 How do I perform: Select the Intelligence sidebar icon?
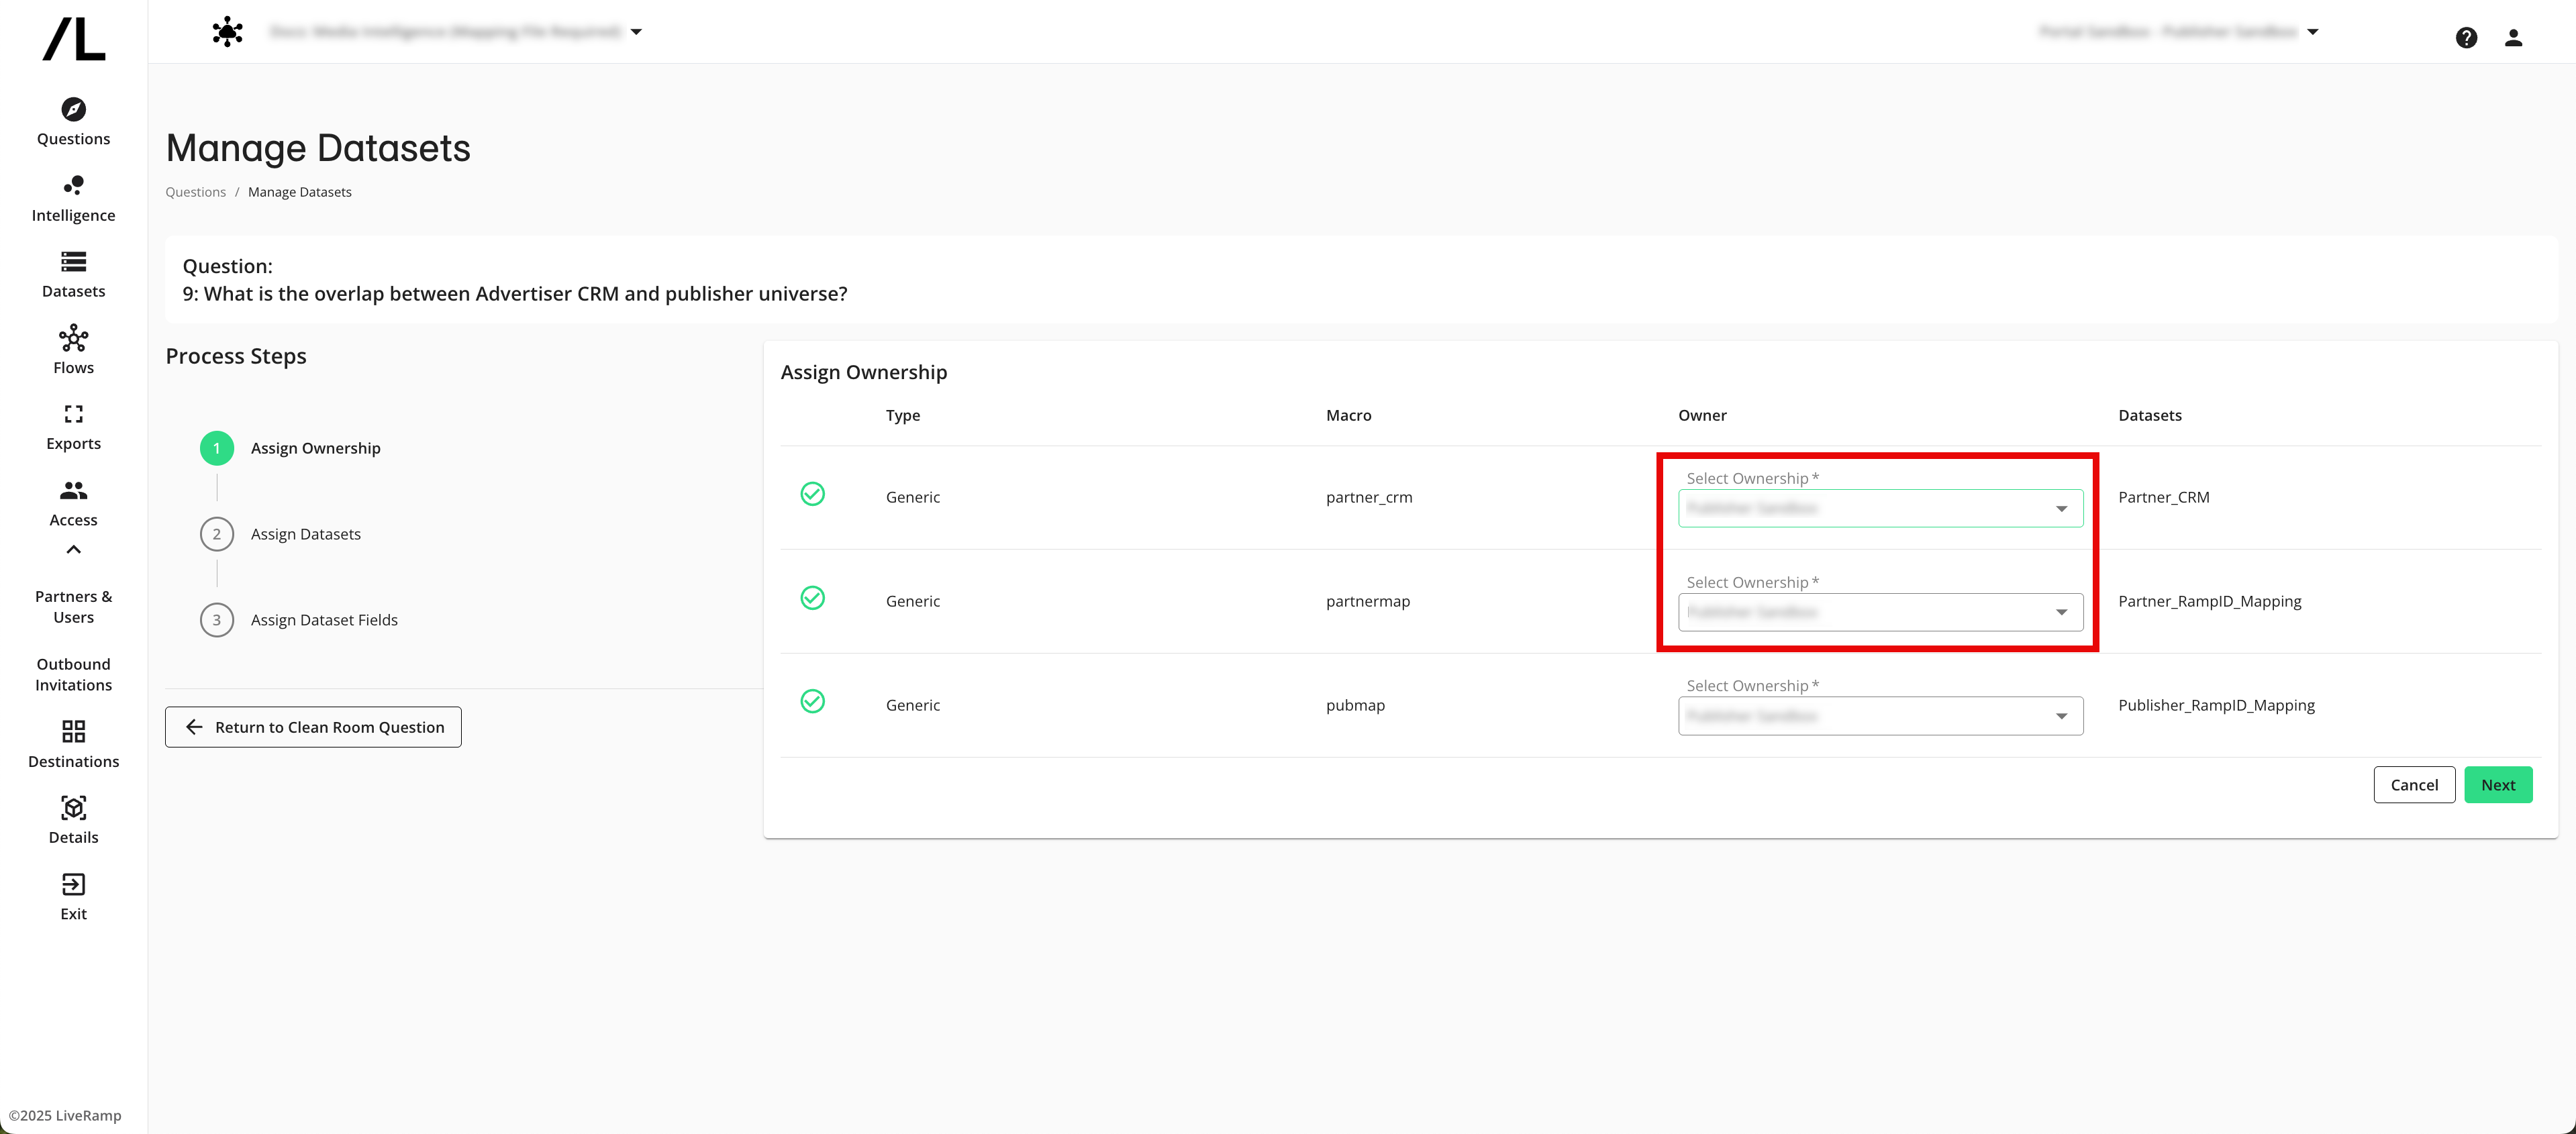point(72,198)
